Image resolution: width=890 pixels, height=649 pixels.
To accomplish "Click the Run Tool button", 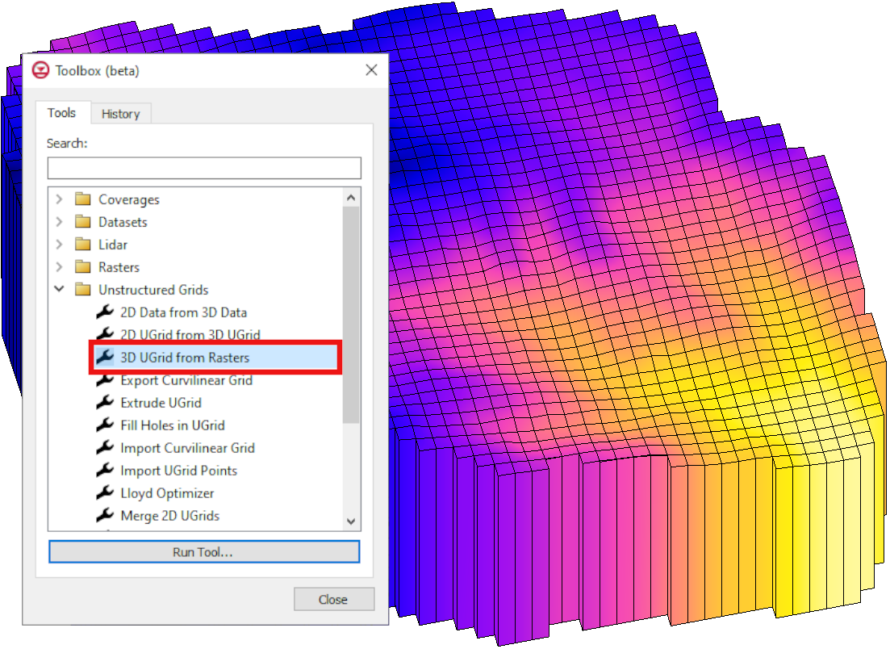I will [x=204, y=551].
